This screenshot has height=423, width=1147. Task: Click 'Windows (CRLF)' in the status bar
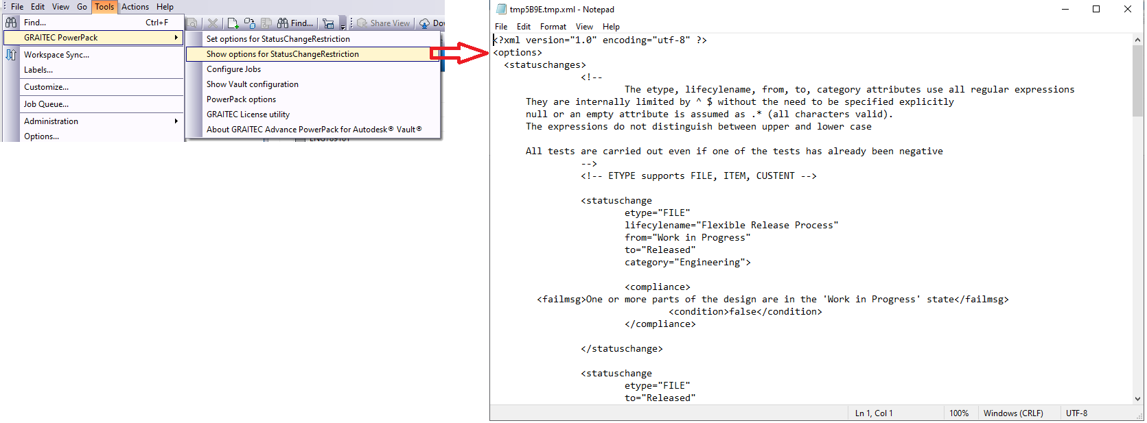click(1013, 413)
